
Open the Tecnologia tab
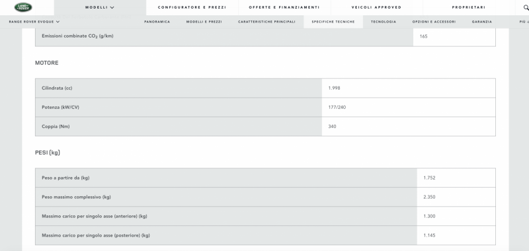point(384,22)
